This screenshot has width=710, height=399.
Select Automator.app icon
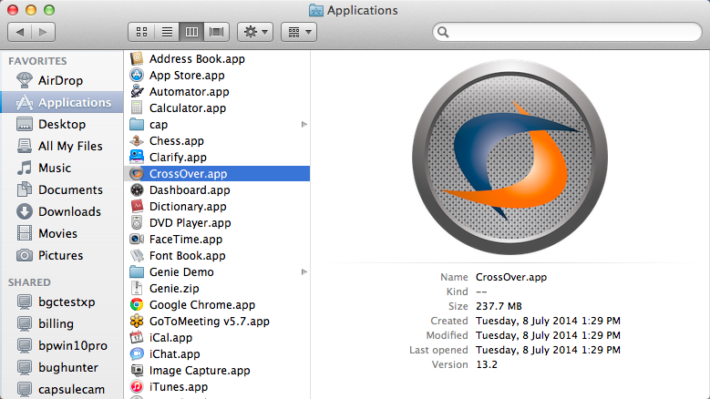pyautogui.click(x=137, y=91)
